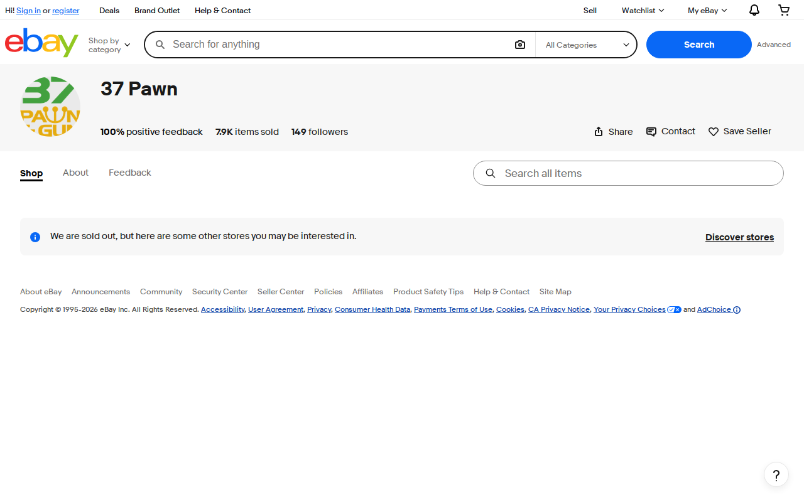Open the Cookies link
Image resolution: width=804 pixels, height=502 pixels.
[x=510, y=309]
